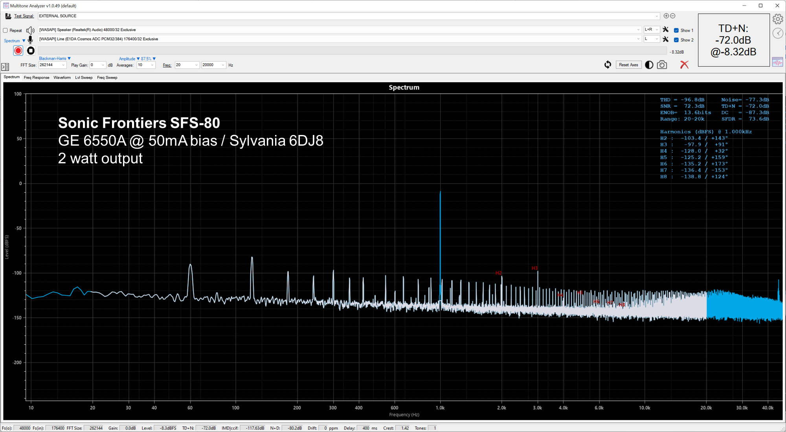786x432 pixels.
Task: Enable the Repeat checkbox
Action: click(6, 30)
